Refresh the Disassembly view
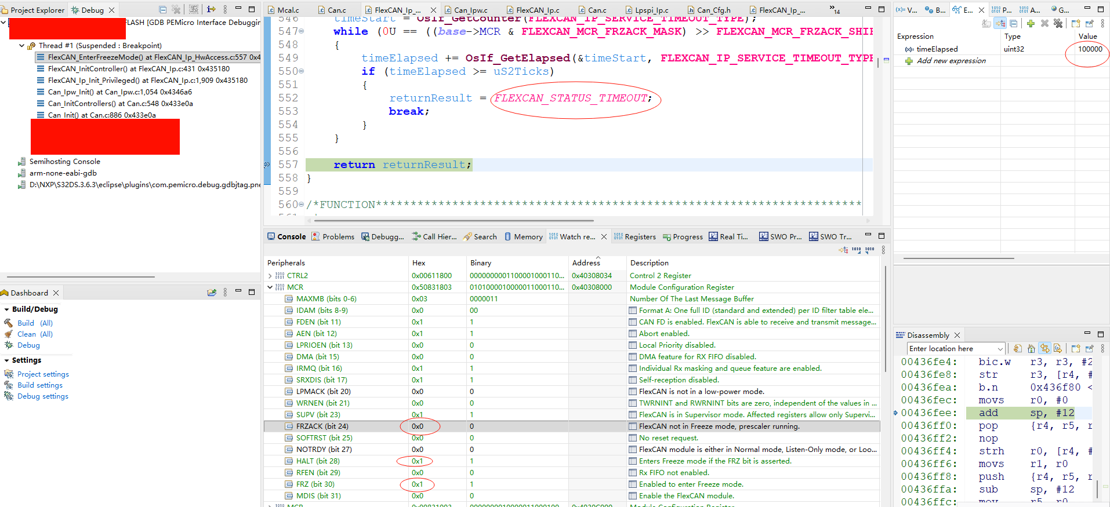This screenshot has height=507, width=1110. [x=1018, y=348]
